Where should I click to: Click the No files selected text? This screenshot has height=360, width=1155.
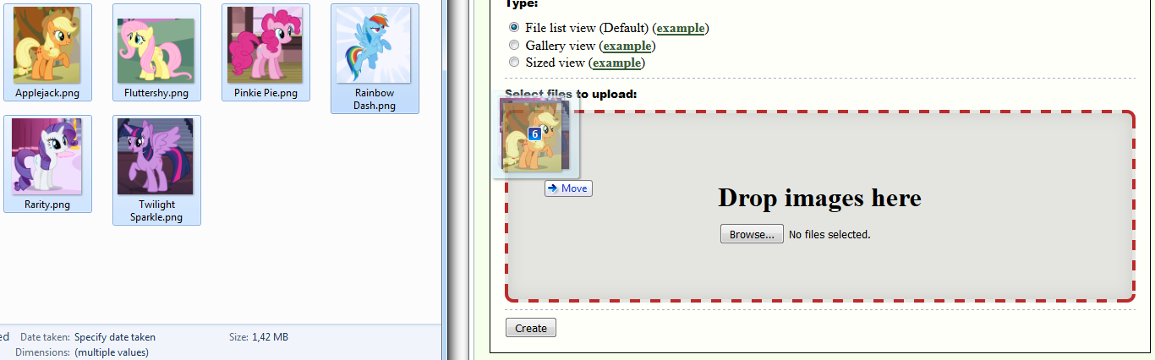pyautogui.click(x=829, y=234)
